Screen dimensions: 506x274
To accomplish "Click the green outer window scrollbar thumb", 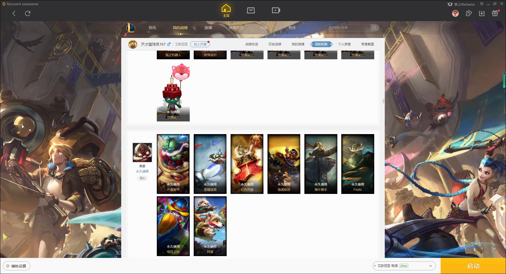I will (504, 80).
